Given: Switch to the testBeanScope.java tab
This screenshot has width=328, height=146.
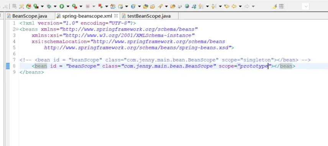Looking at the screenshot, I should [x=149, y=16].
